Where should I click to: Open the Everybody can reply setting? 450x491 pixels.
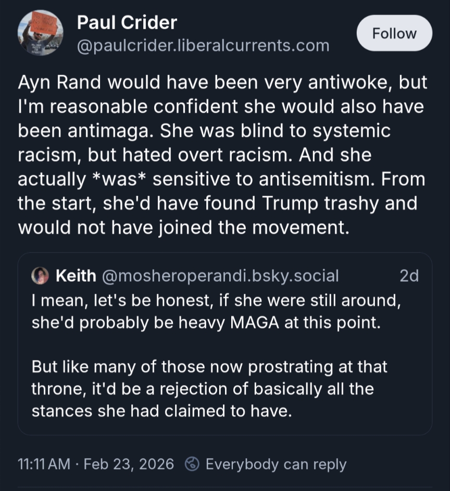[276, 464]
